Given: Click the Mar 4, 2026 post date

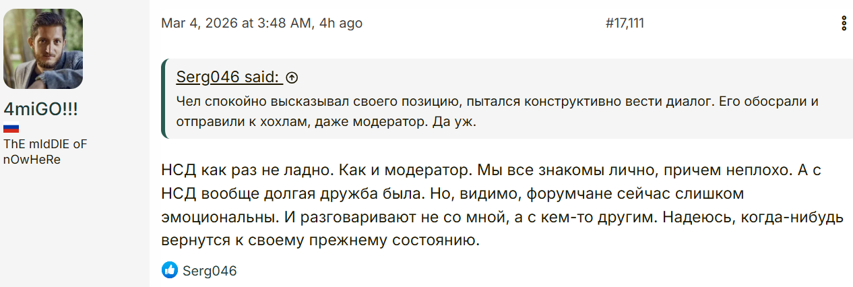Looking at the screenshot, I should click(x=199, y=23).
